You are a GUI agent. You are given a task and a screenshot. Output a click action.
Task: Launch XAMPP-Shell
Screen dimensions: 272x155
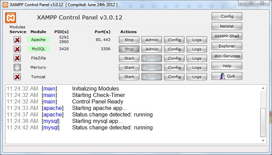coord(227,36)
